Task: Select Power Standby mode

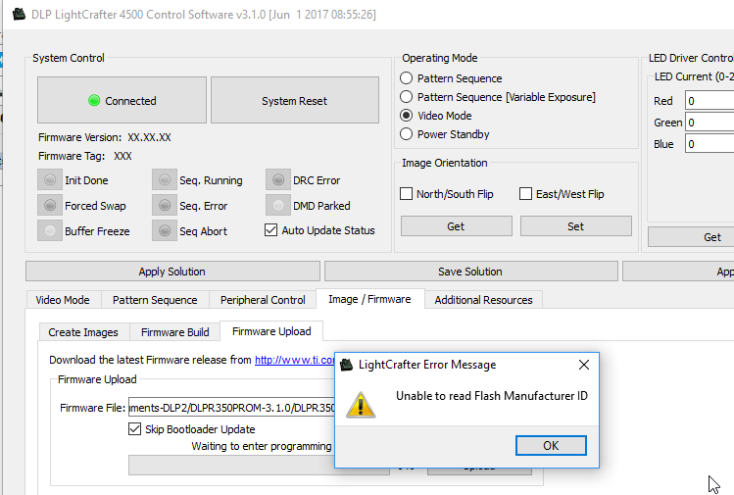Action: (406, 134)
